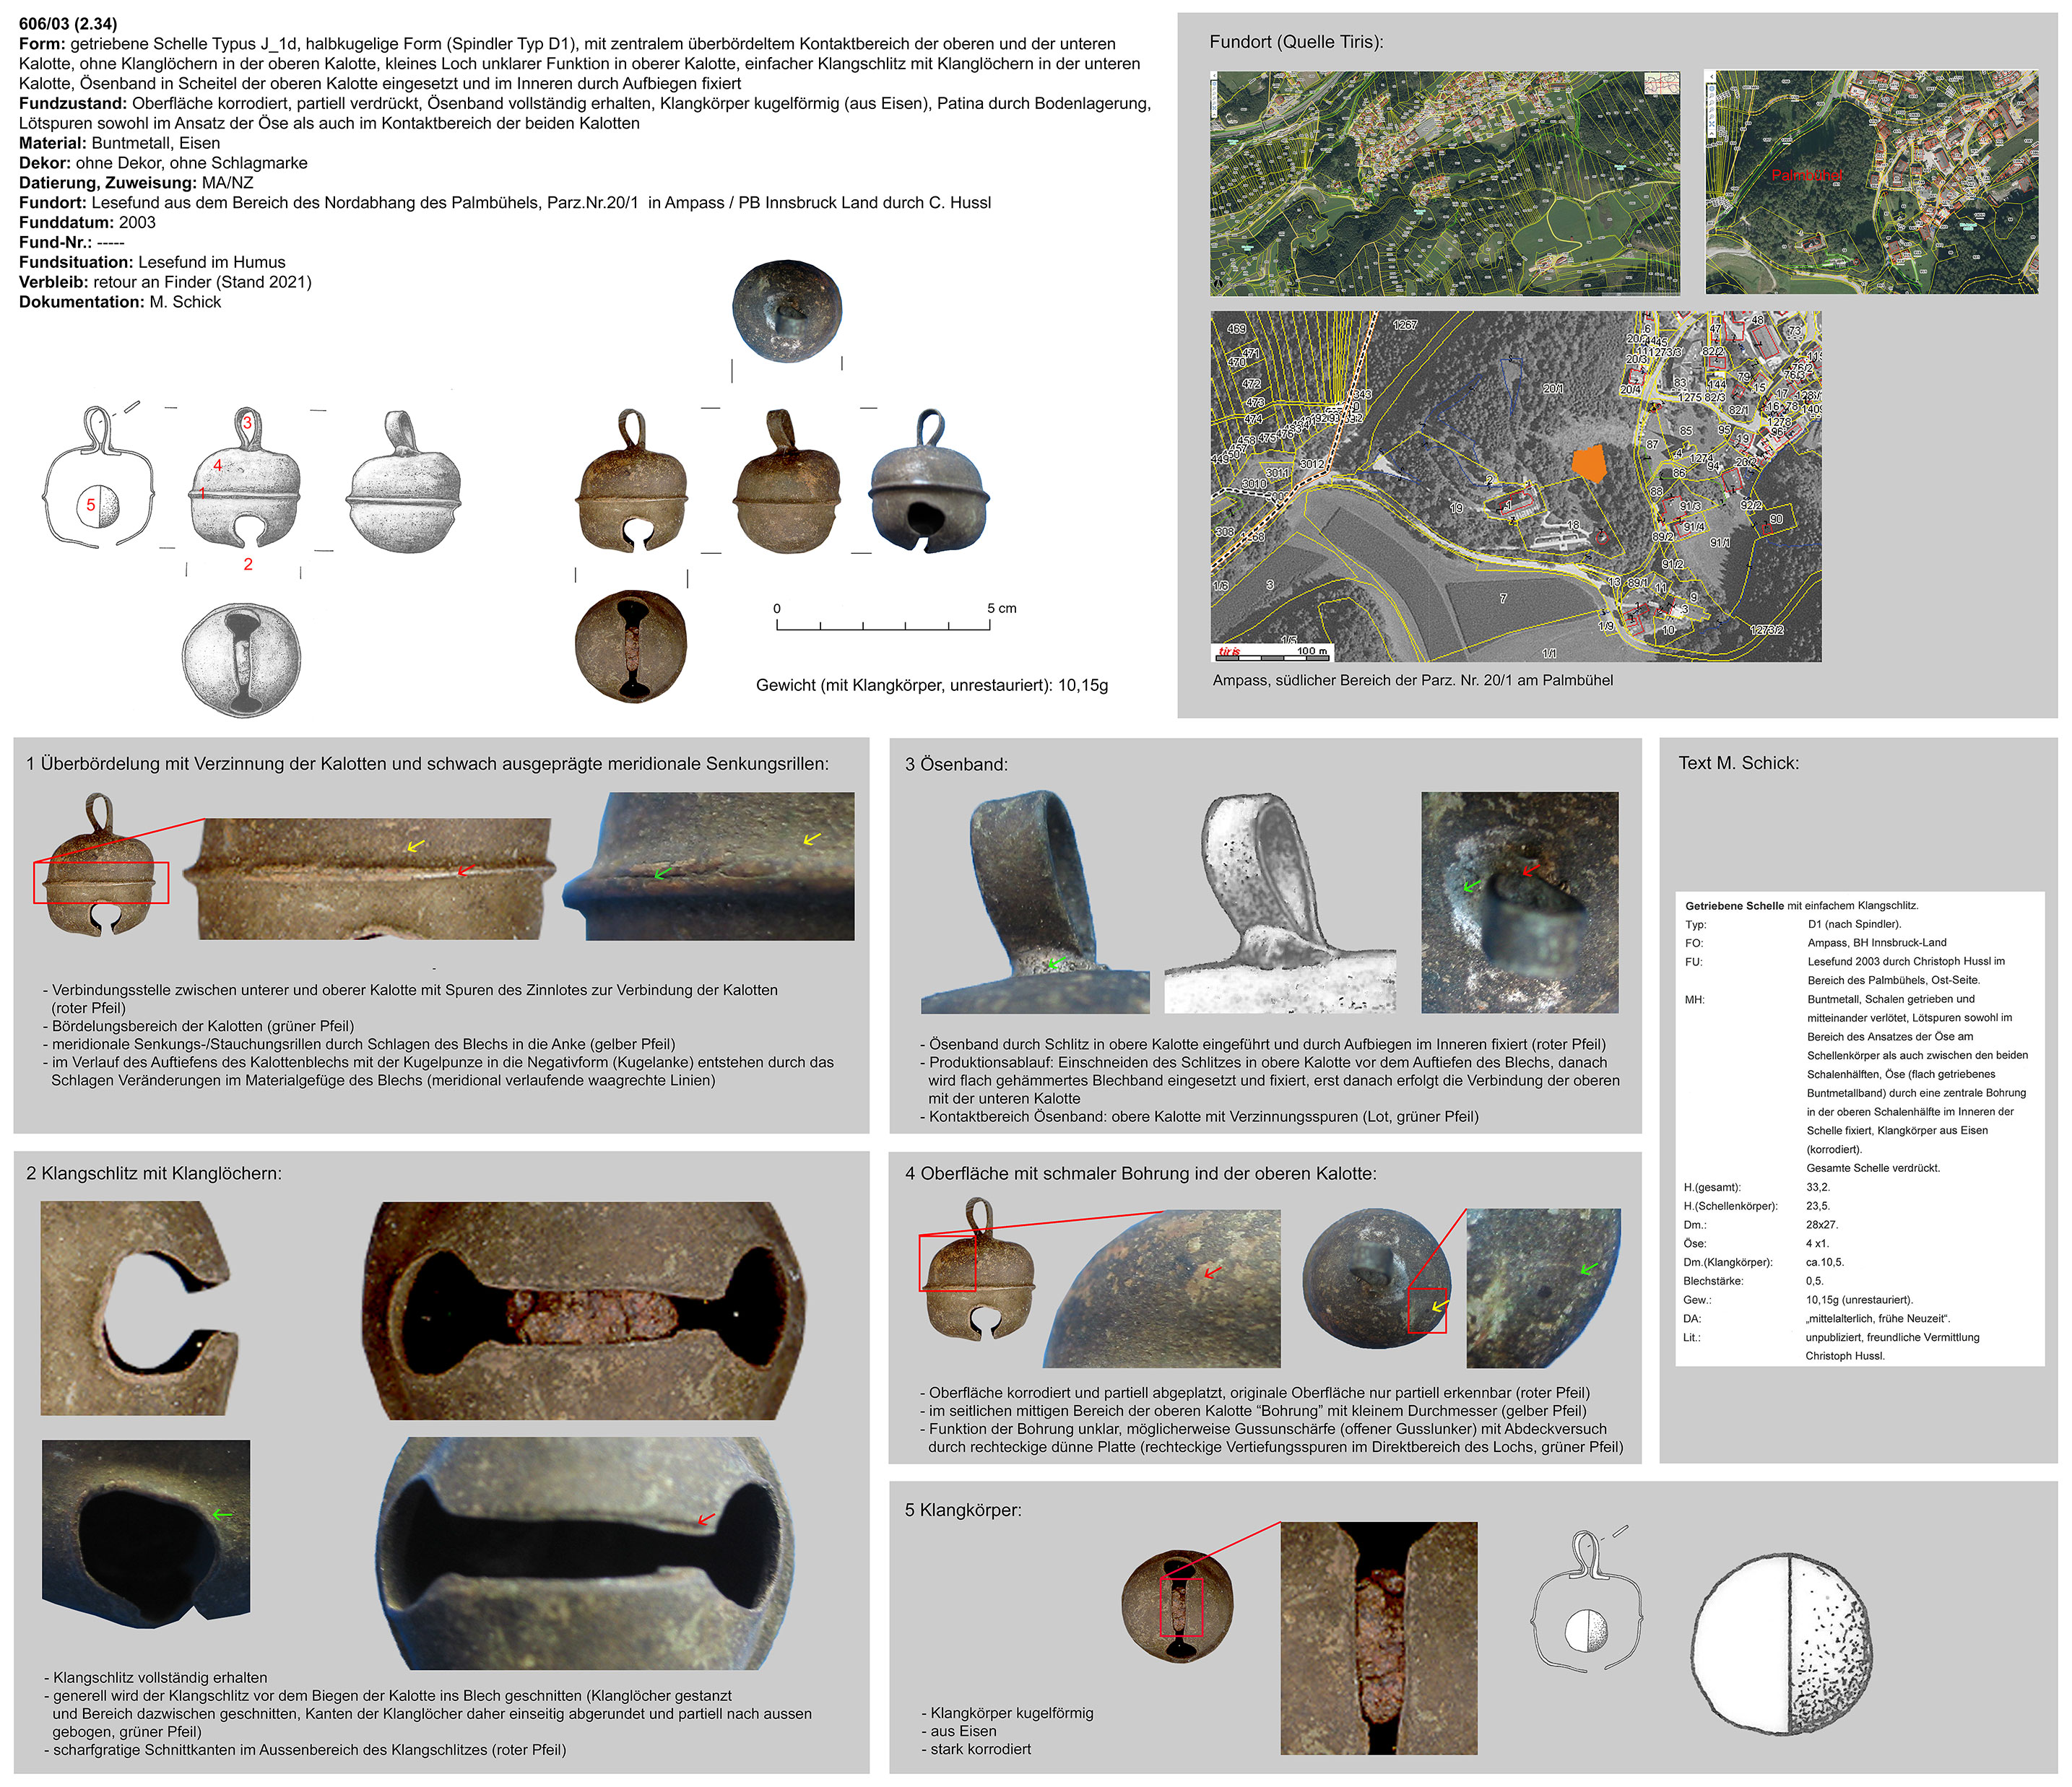Click the 'Text M. Schick:' heading
The height and width of the screenshot is (1787, 2072).
[1738, 763]
